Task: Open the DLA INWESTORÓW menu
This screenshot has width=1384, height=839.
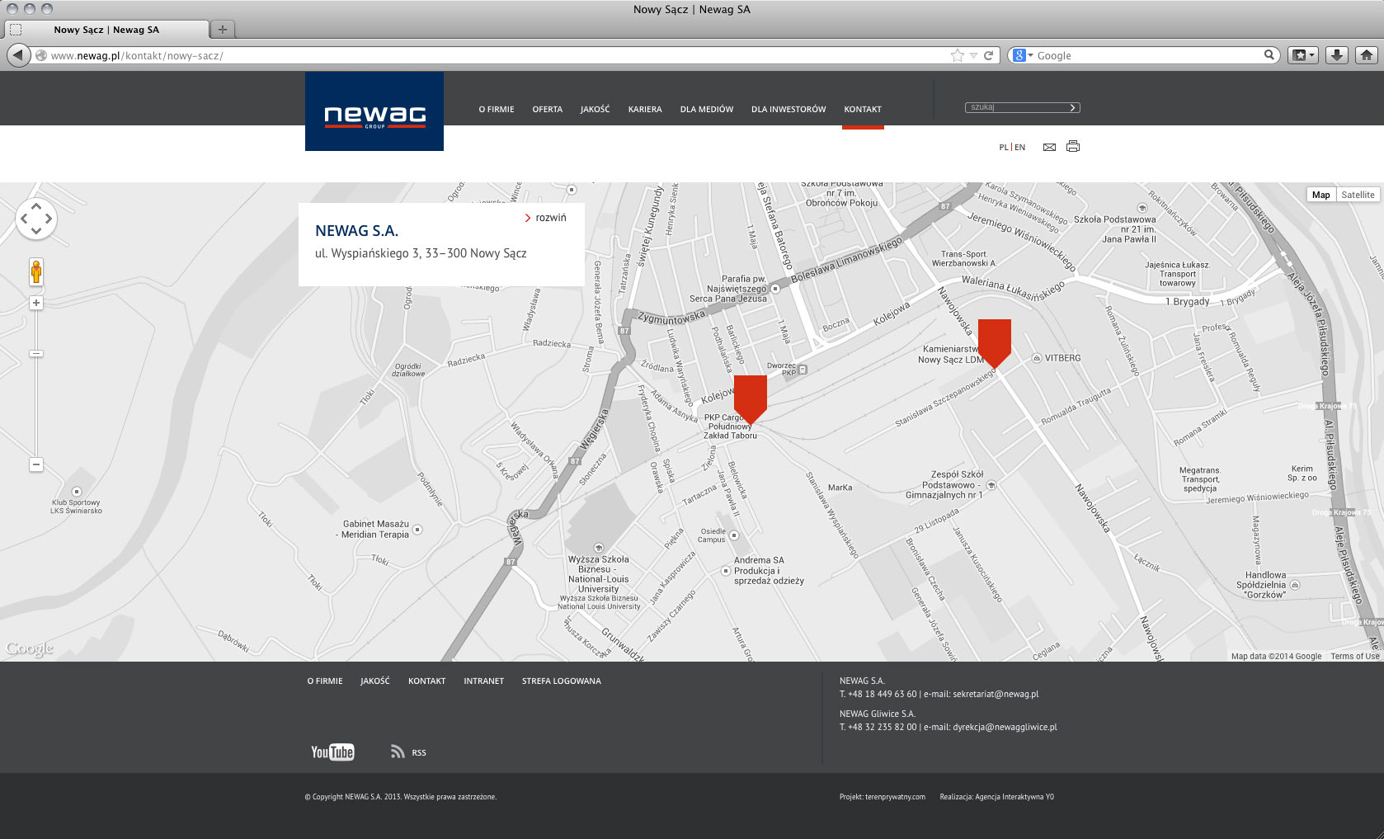Action: coord(789,109)
